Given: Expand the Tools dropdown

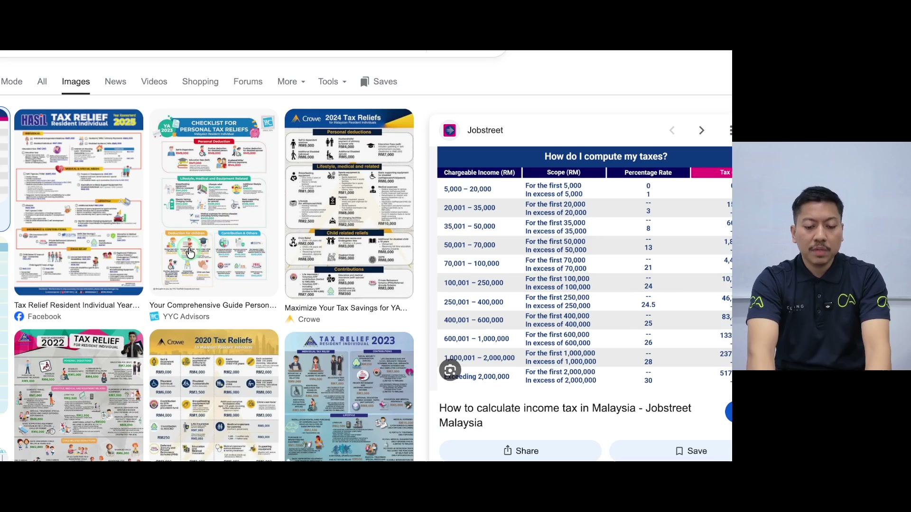Looking at the screenshot, I should (x=332, y=82).
